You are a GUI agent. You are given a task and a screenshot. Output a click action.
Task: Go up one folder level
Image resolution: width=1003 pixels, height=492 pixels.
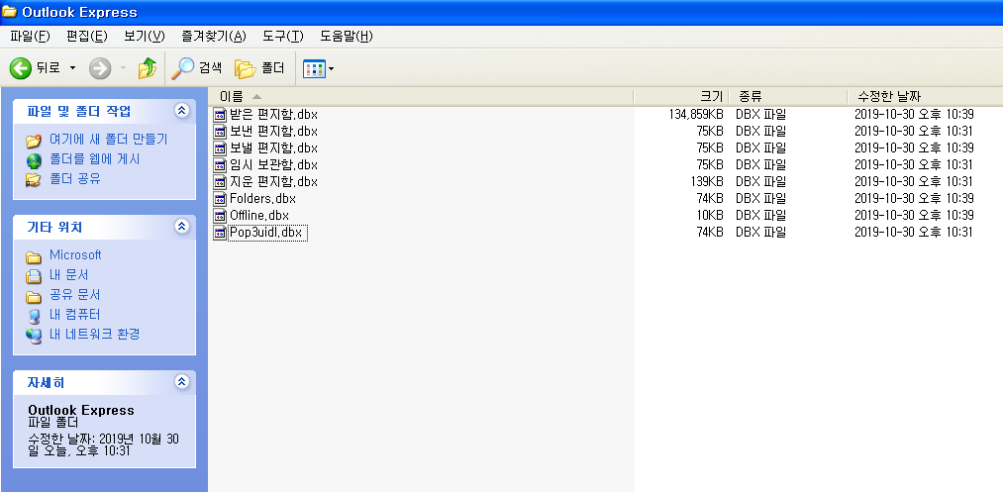148,68
